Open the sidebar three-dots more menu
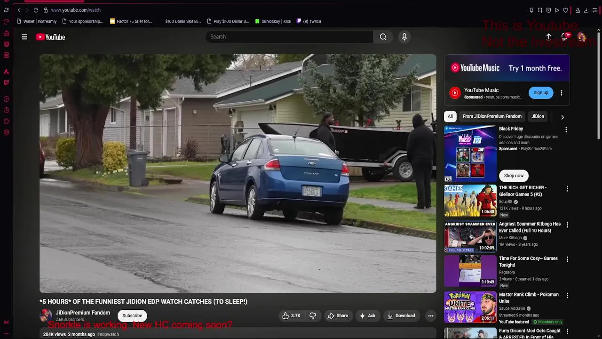Viewport: 602px width, 339px height. pos(6,333)
